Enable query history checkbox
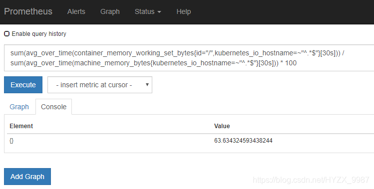374x189 pixels. click(7, 33)
